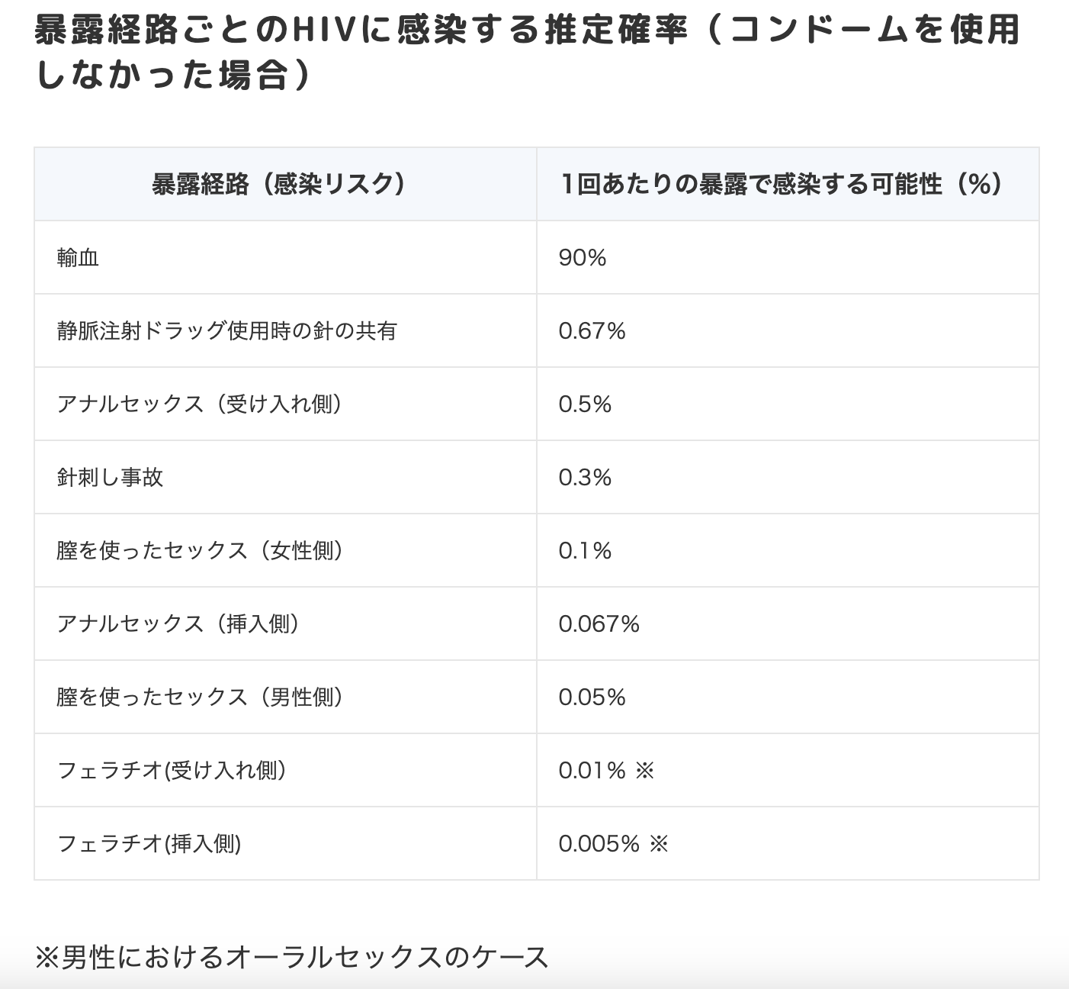
Task: Click the 0.1% probability value
Action: pyautogui.click(x=585, y=551)
